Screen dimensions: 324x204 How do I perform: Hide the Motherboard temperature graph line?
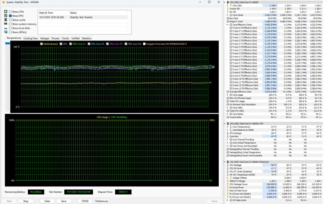(x=42, y=44)
